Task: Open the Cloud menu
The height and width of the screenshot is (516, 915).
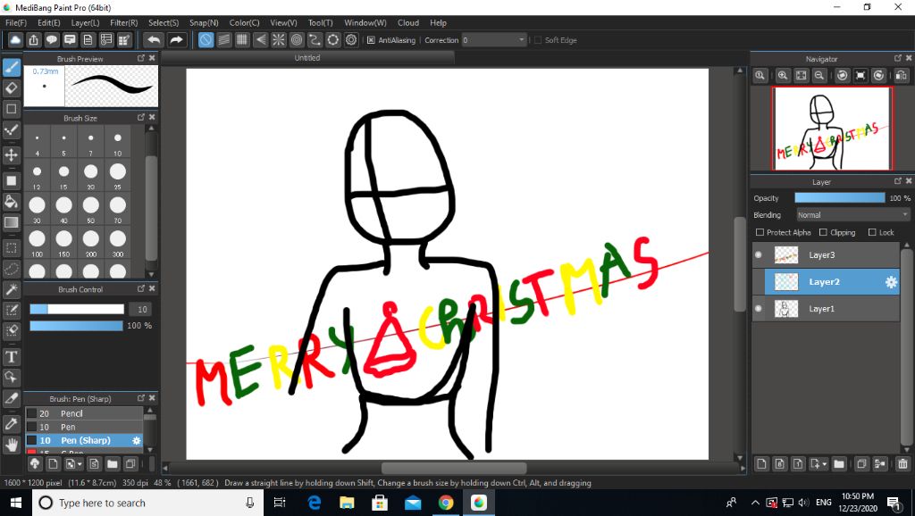Action: coord(407,22)
